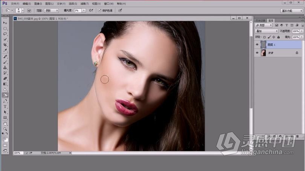Viewport: 305px width, 171px height.
Task: Click the layer opacity 100% field
Action: tap(296, 31)
